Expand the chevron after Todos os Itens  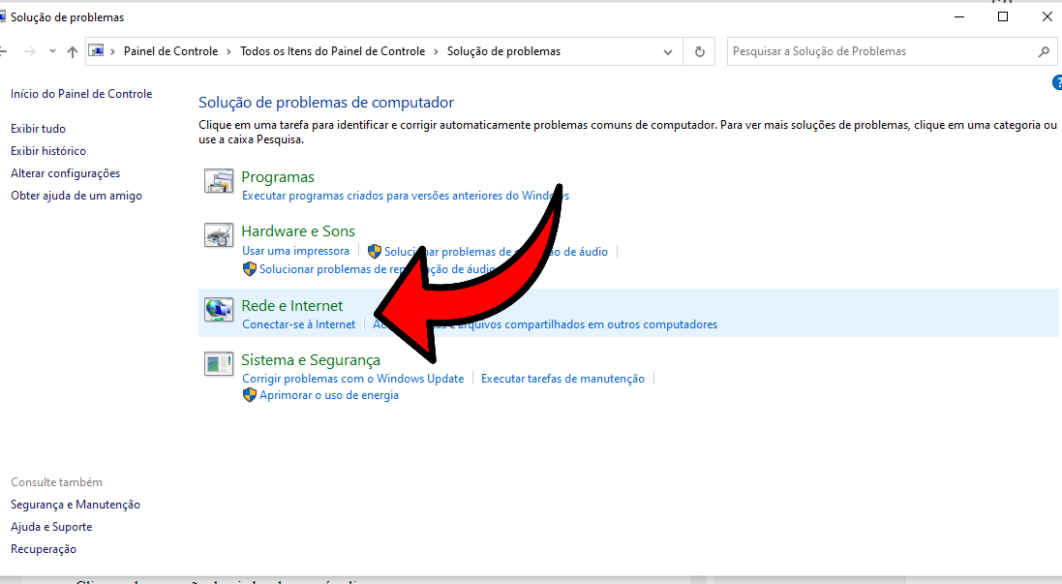437,51
